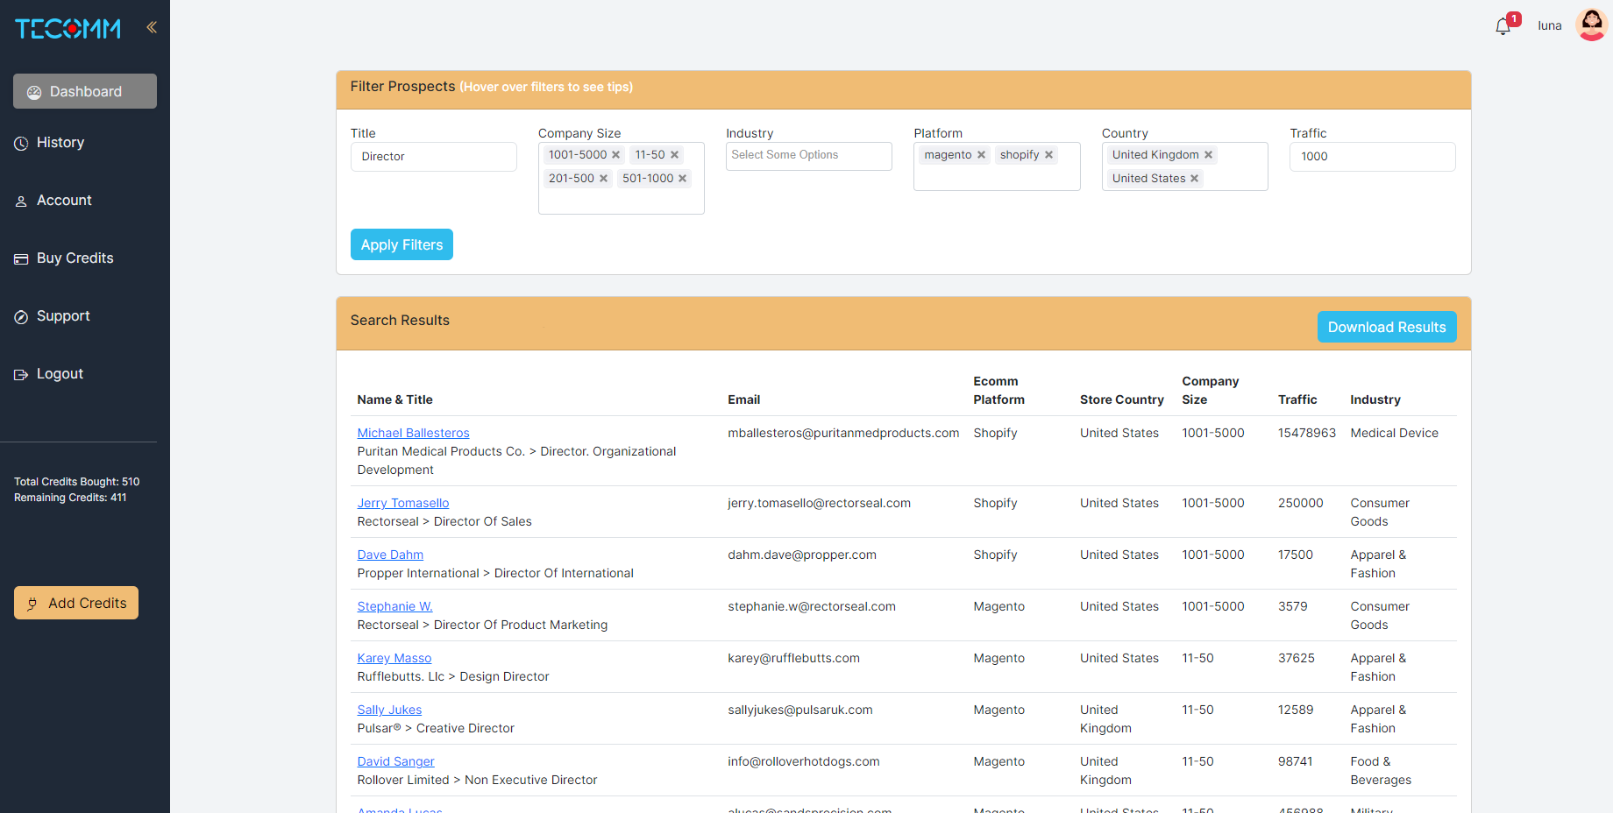
Task: Click the Store Country column header
Action: coord(1121,399)
